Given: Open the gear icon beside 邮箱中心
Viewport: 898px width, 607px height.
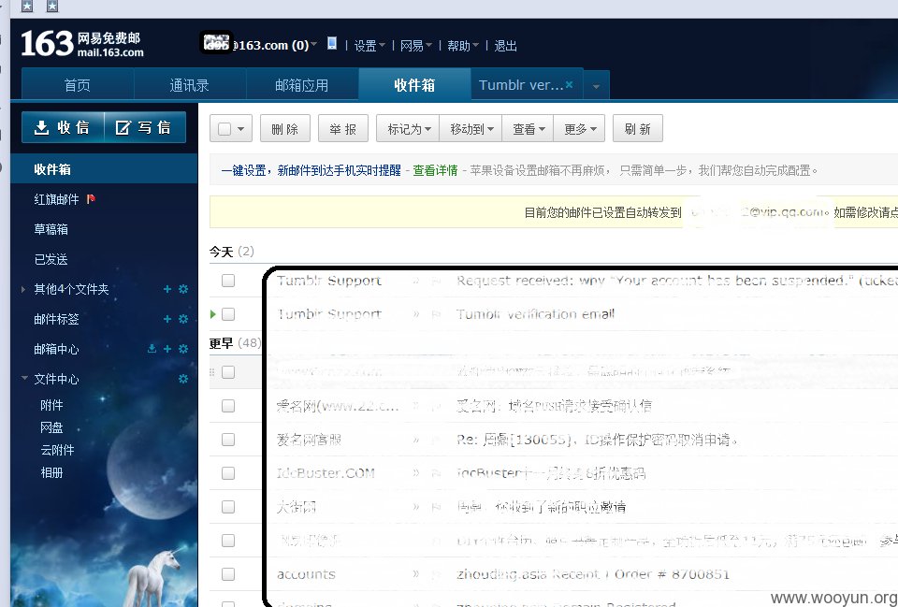Looking at the screenshot, I should pyautogui.click(x=183, y=349).
